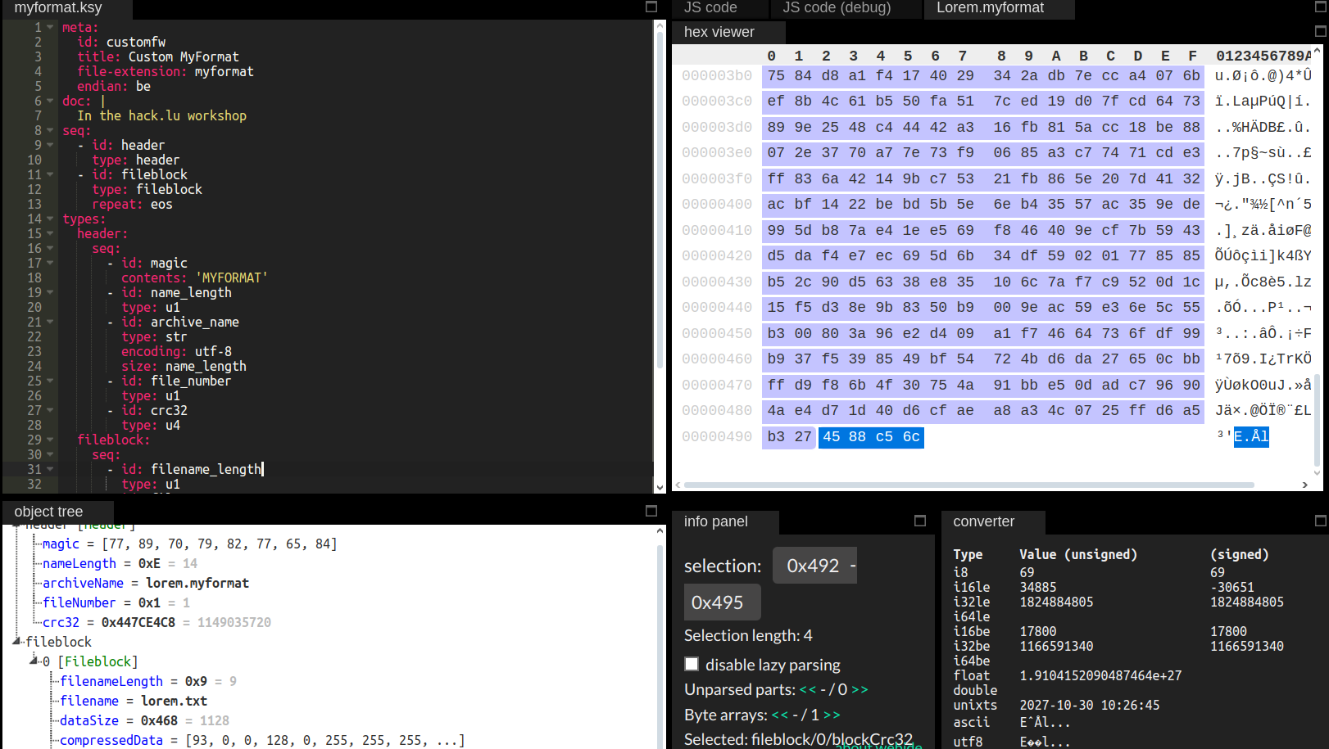The width and height of the screenshot is (1329, 749).
Task: Collapse the meta block fold arrow on line 1
Action: click(x=50, y=27)
